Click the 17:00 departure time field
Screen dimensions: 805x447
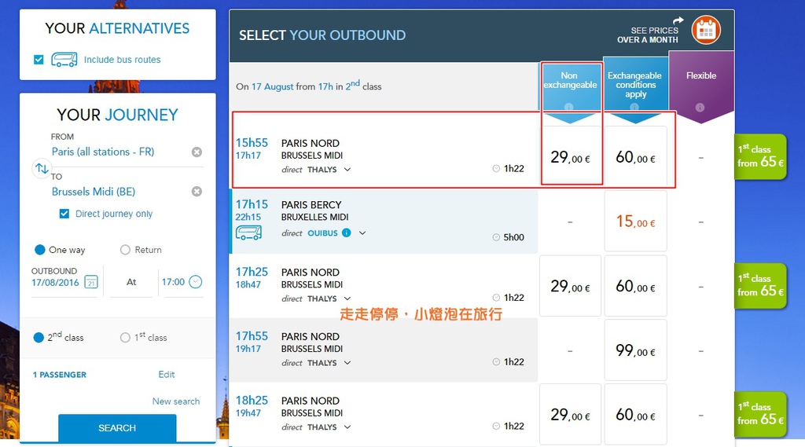173,282
